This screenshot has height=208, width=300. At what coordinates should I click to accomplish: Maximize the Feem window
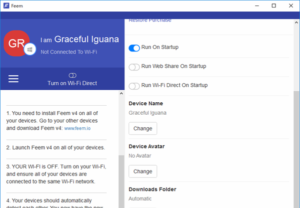[x=274, y=5]
